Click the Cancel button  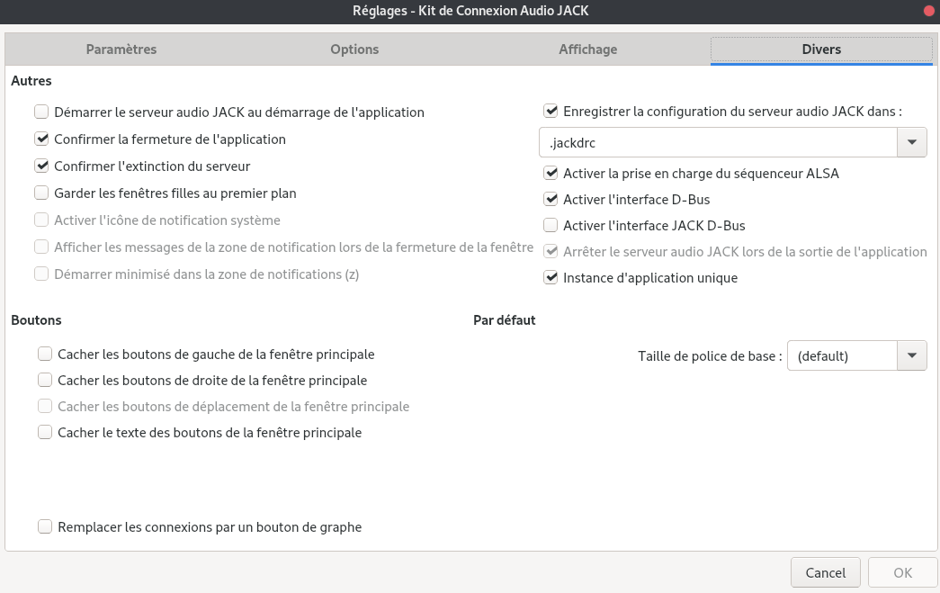[826, 572]
